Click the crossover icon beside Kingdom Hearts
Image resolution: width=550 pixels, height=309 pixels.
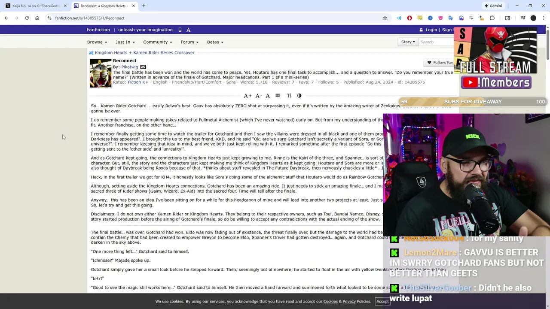(x=91, y=53)
